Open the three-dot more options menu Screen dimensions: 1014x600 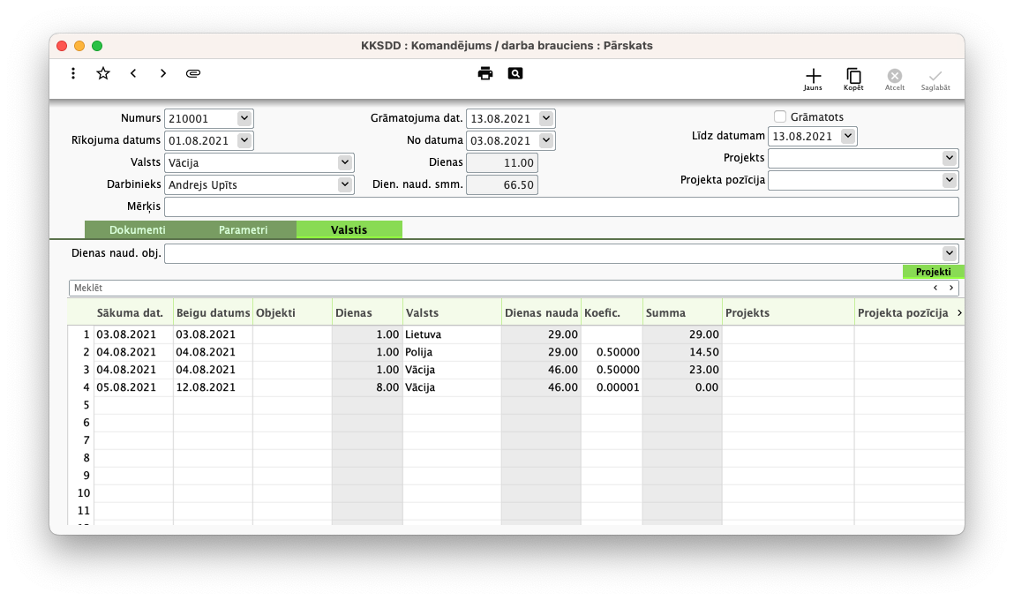click(x=73, y=74)
